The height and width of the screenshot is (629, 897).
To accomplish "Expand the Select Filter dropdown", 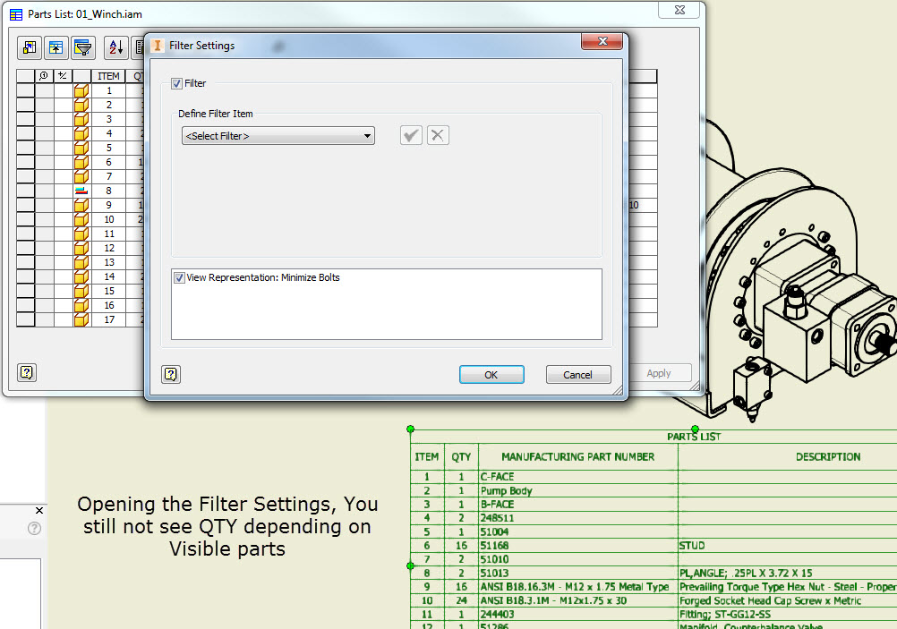I will [x=278, y=136].
